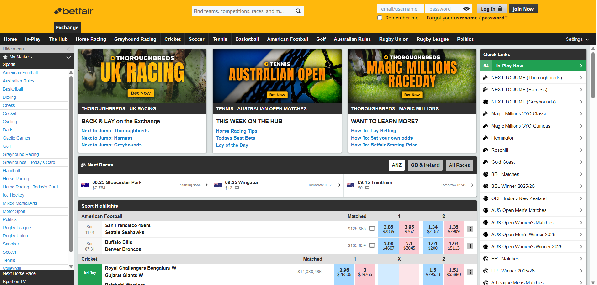Click live video icon for Bills match

click(372, 246)
